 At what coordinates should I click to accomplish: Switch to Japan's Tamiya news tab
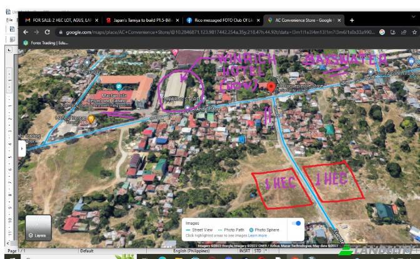(x=140, y=20)
